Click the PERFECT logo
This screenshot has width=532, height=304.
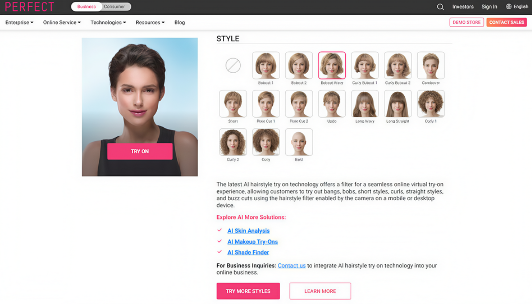pyautogui.click(x=29, y=7)
